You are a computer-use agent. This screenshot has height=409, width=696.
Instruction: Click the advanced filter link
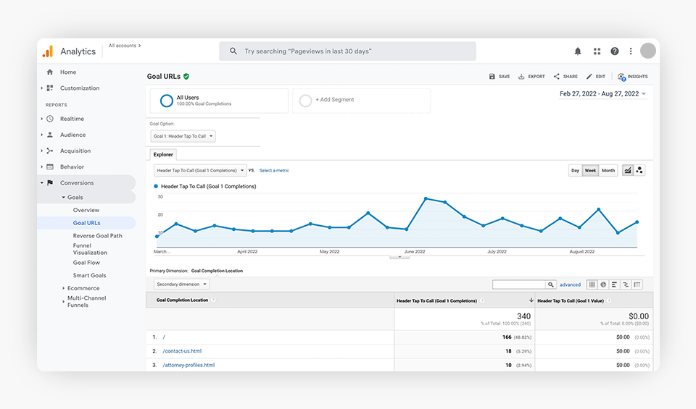[570, 284]
